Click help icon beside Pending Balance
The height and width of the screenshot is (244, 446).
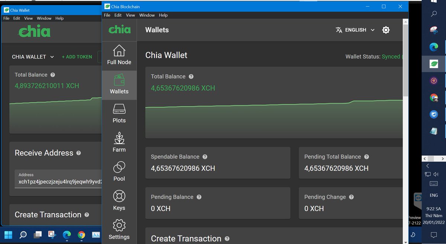pos(199,197)
